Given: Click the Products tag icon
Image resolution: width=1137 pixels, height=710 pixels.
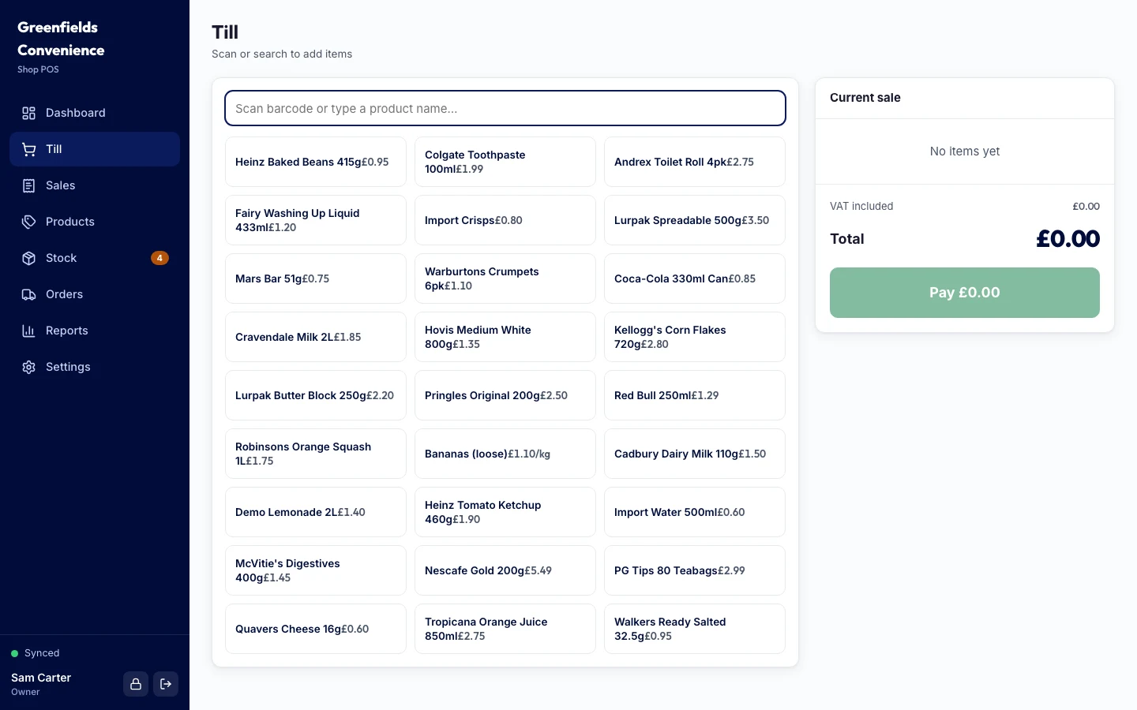Looking at the screenshot, I should tap(28, 222).
